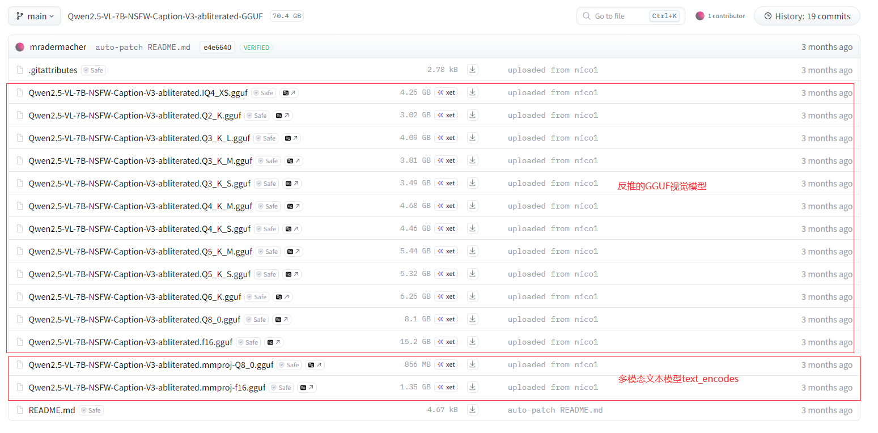Download the f16.gguf model file

pos(473,342)
